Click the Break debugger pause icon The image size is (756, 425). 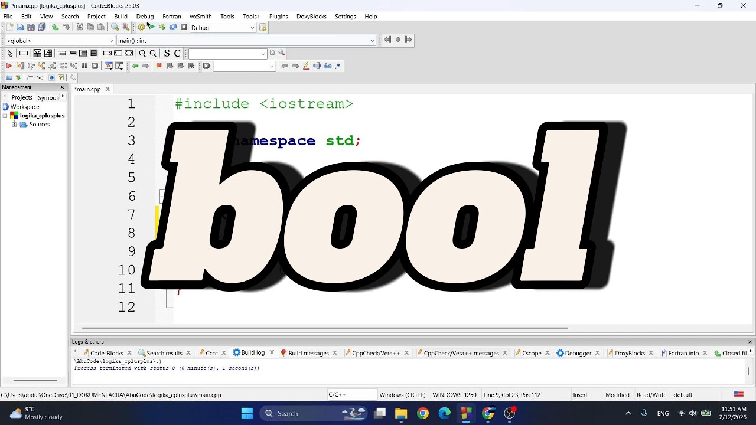(84, 66)
